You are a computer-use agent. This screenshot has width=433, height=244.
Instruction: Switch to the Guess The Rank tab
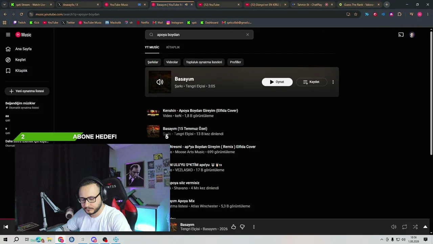tap(359, 5)
